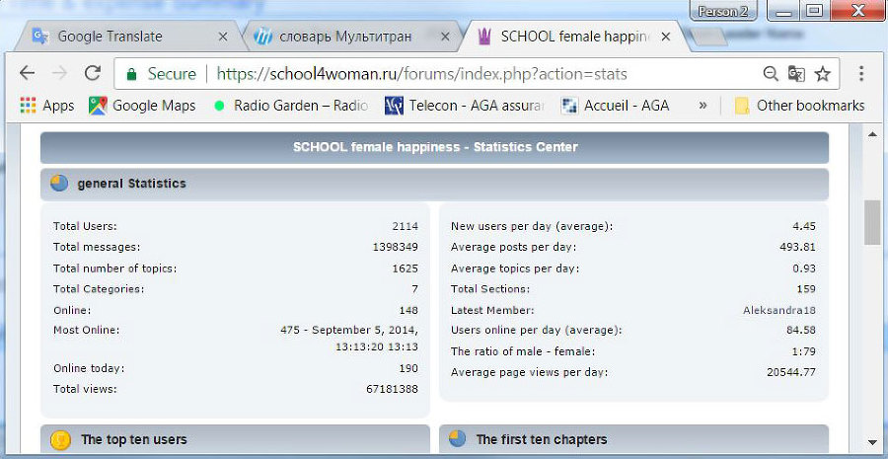Click the browser back arrow
Screen dimensions: 888x459
pyautogui.click(x=27, y=74)
